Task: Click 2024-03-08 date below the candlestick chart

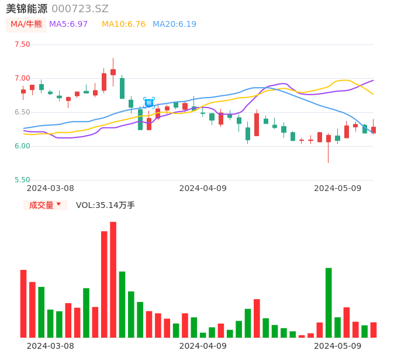Action: 50,188
